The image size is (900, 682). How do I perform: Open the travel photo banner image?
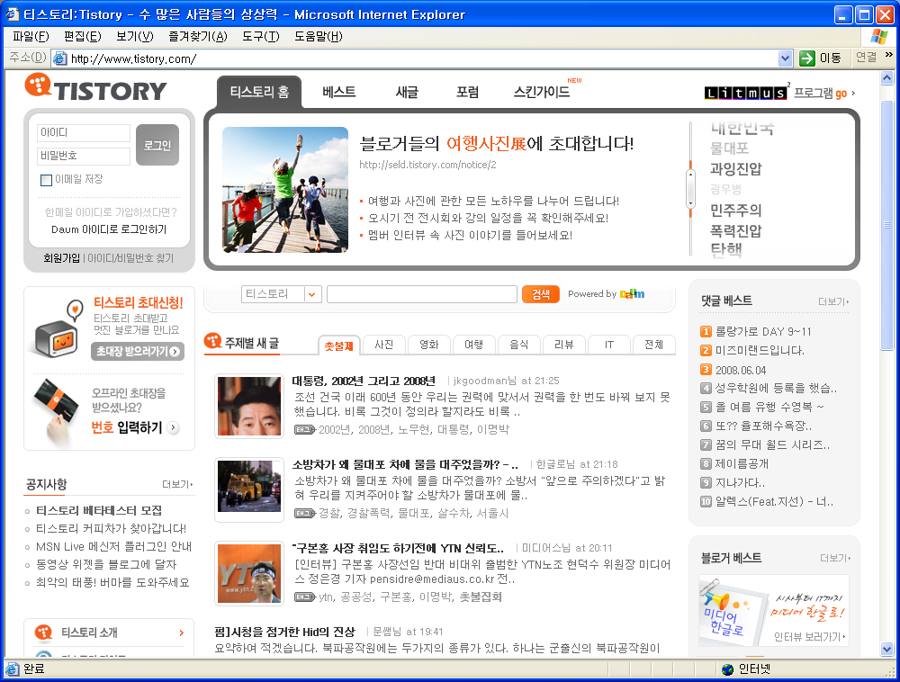(285, 189)
